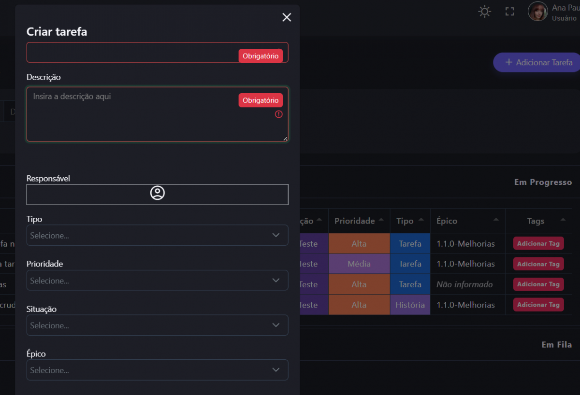Image resolution: width=580 pixels, height=395 pixels.
Task: Click the user icon in Responsável field
Action: [158, 193]
